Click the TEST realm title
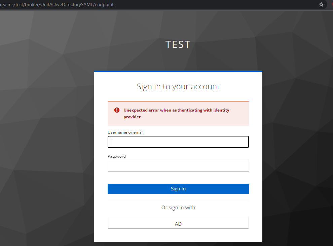Viewport: 333px width, 246px height. (178, 44)
